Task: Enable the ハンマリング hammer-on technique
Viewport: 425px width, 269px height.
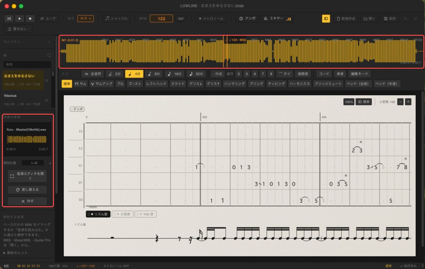Action: pos(234,84)
